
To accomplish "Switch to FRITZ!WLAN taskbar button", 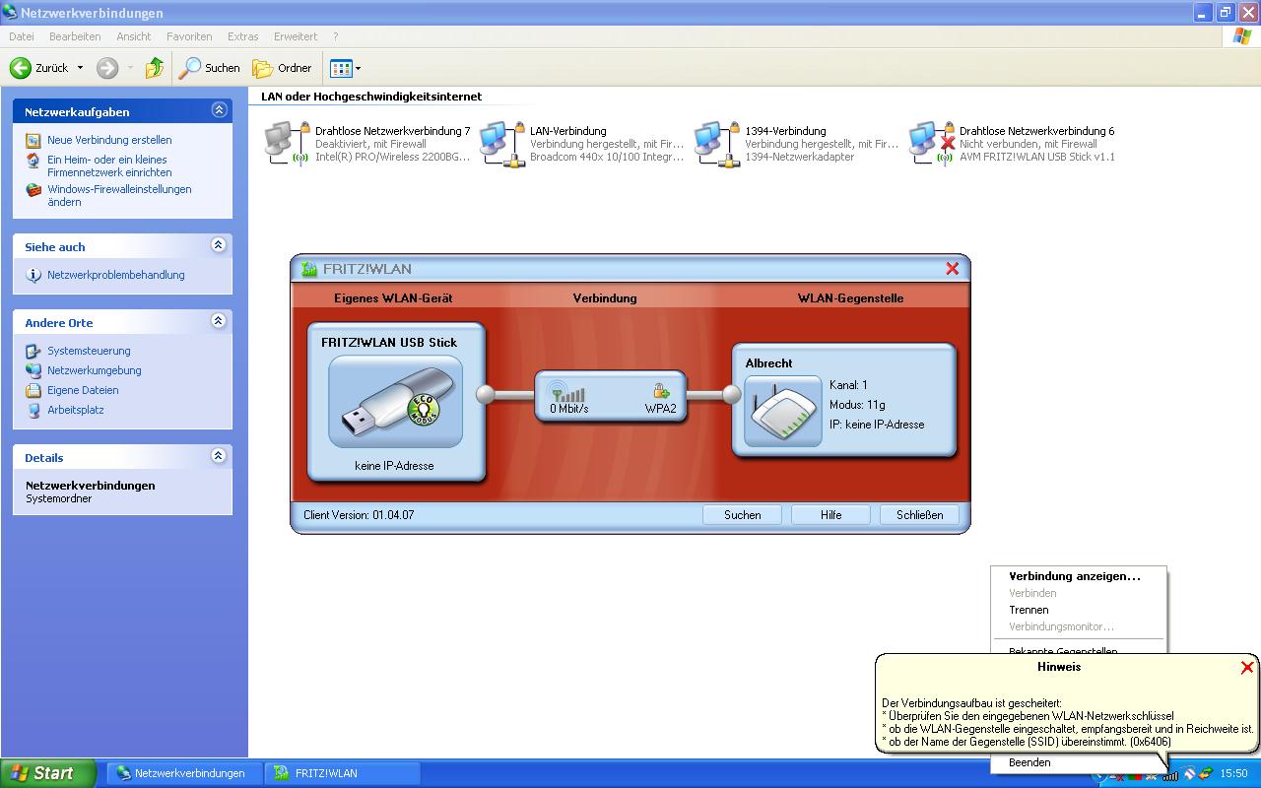I will click(x=344, y=773).
